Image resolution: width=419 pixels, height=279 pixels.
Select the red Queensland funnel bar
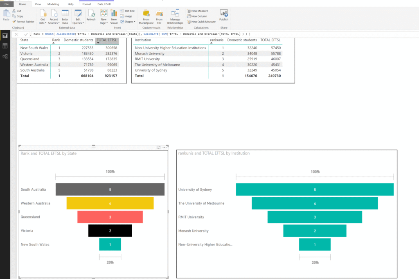(x=110, y=217)
